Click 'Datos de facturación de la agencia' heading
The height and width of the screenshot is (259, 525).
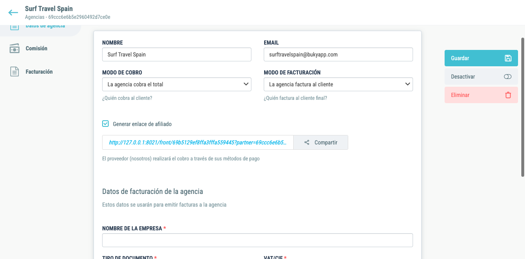click(x=153, y=191)
